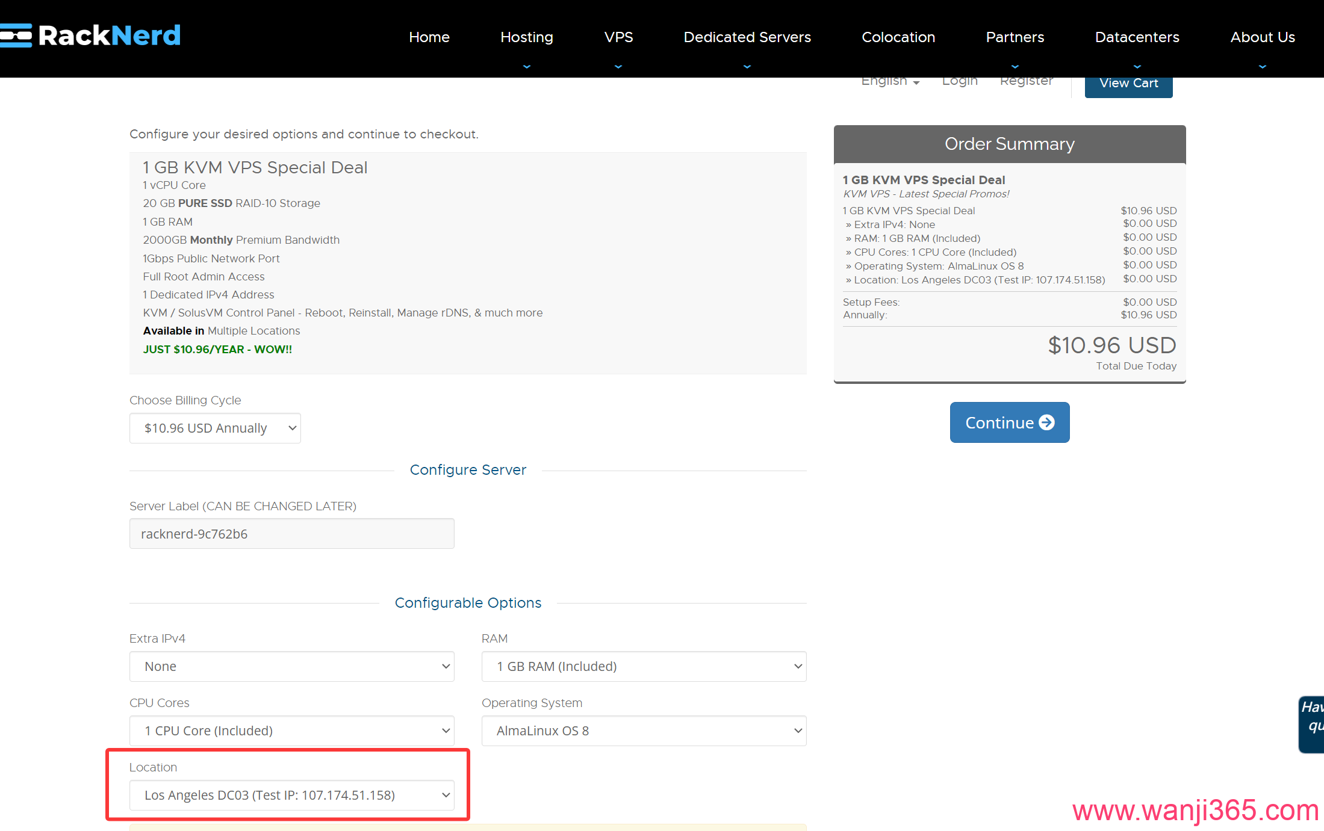
Task: Expand chevron under Datacenters
Action: (x=1137, y=67)
